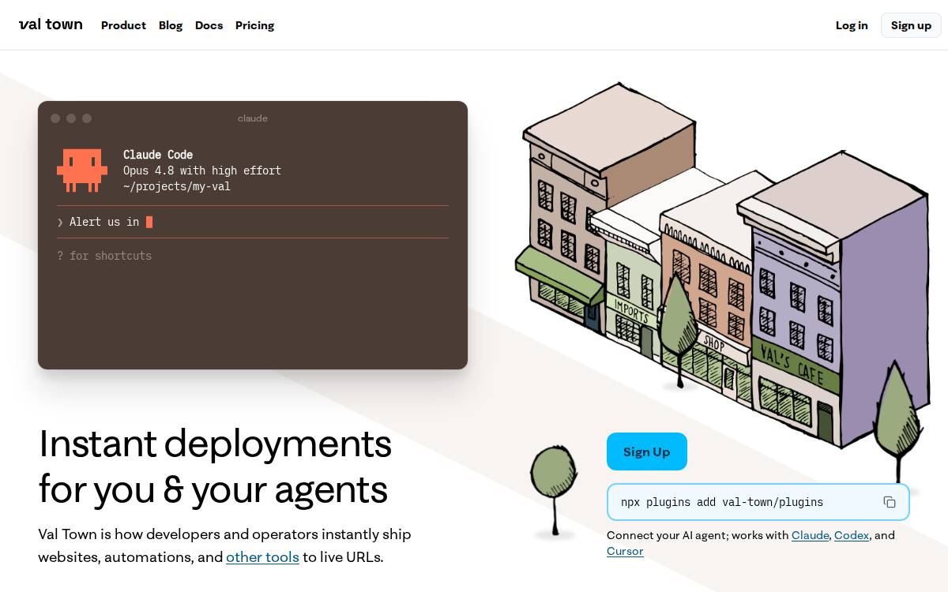948x592 pixels.
Task: Click the terminal prompt chevron symbol
Action: pyautogui.click(x=60, y=223)
